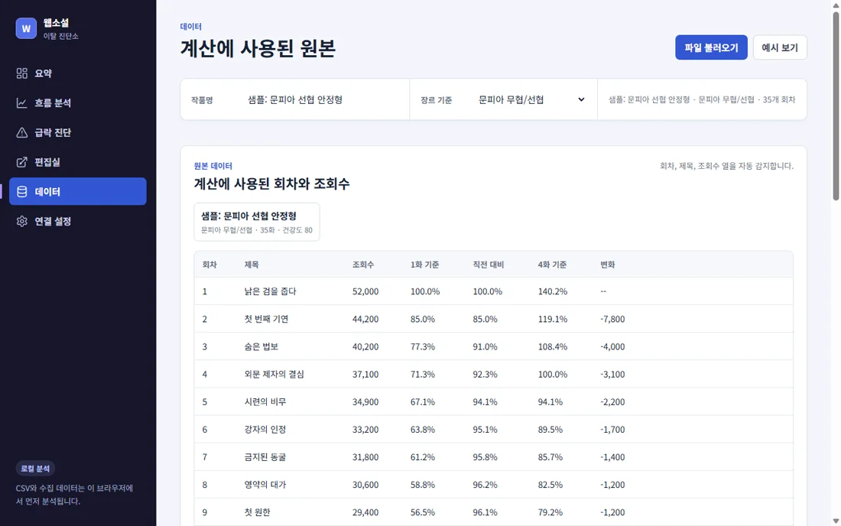Click the 92.3% cell

point(485,375)
